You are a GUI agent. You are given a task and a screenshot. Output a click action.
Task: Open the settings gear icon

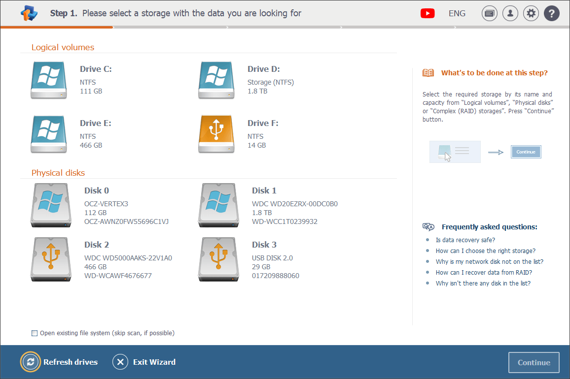[x=531, y=14]
